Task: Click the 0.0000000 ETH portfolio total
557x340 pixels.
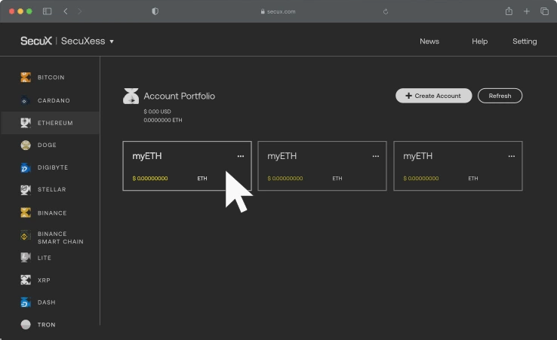Action: click(x=163, y=120)
